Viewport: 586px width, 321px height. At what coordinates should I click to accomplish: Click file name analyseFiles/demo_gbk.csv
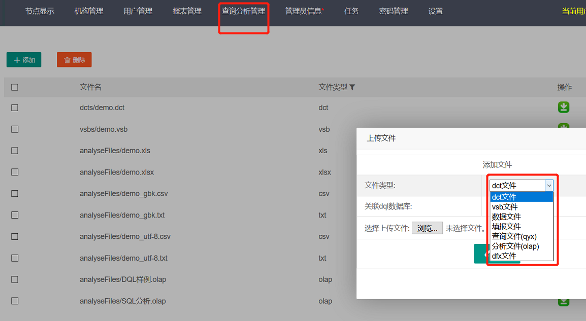coord(124,194)
